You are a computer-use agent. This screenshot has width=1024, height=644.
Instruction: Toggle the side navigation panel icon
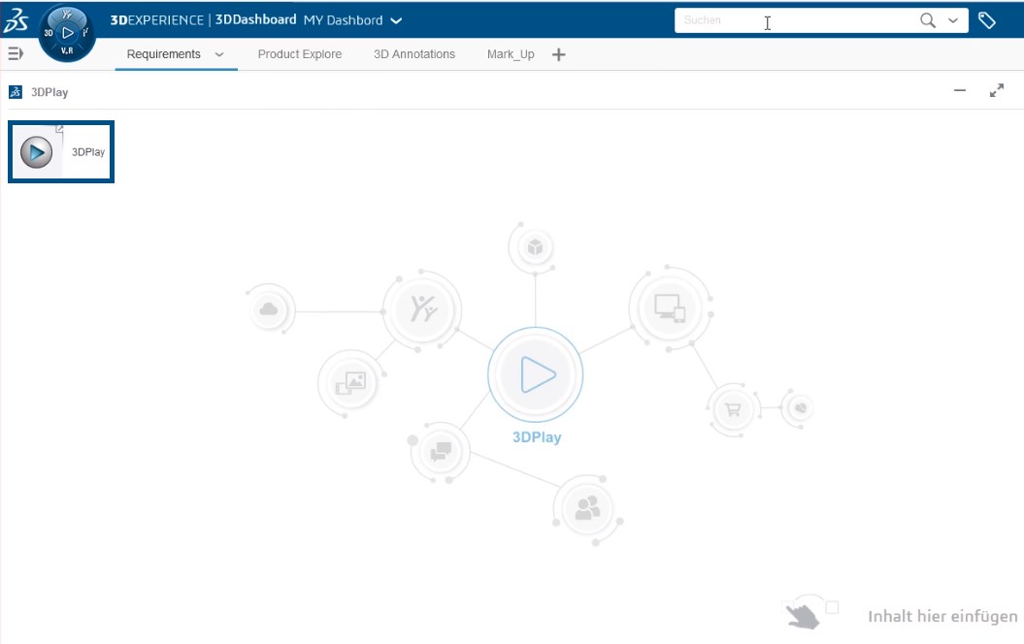click(x=16, y=53)
